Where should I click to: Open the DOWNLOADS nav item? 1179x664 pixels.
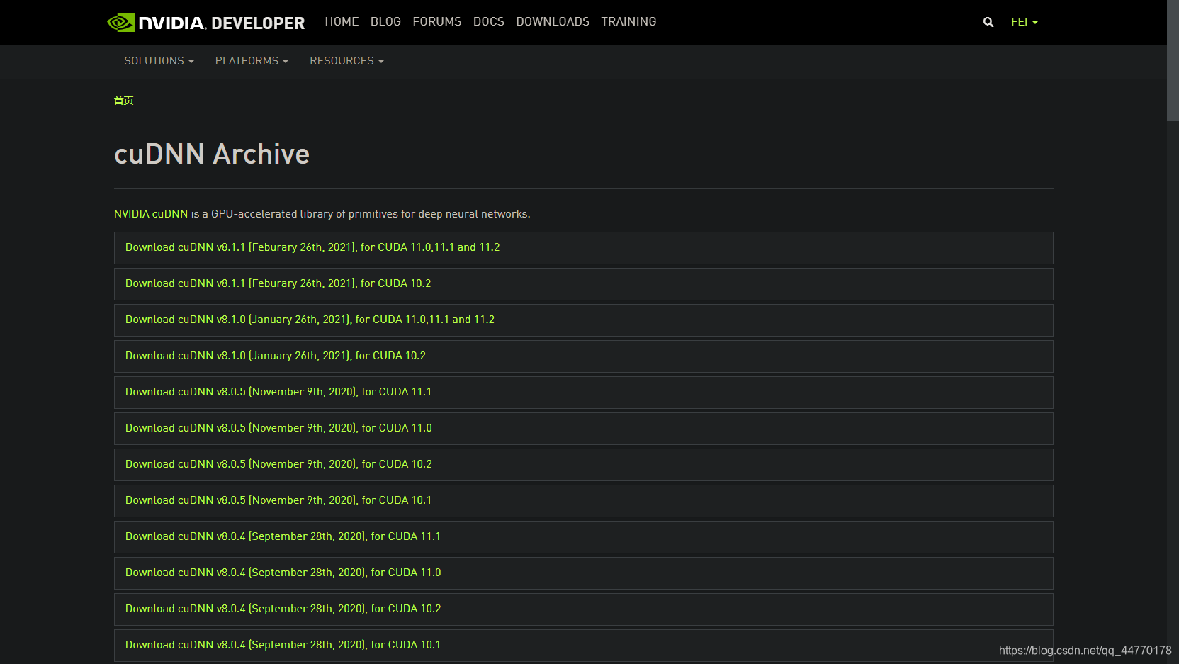pos(553,22)
